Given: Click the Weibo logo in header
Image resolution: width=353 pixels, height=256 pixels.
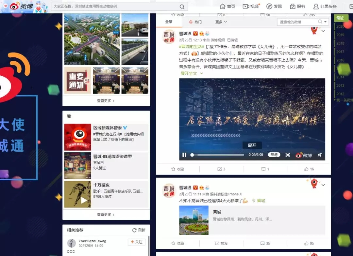Looking at the screenshot, I should point(22,6).
